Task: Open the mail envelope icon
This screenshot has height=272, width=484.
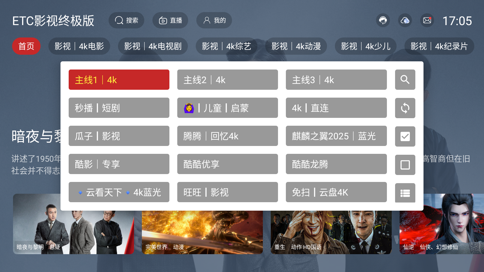Action: (427, 21)
